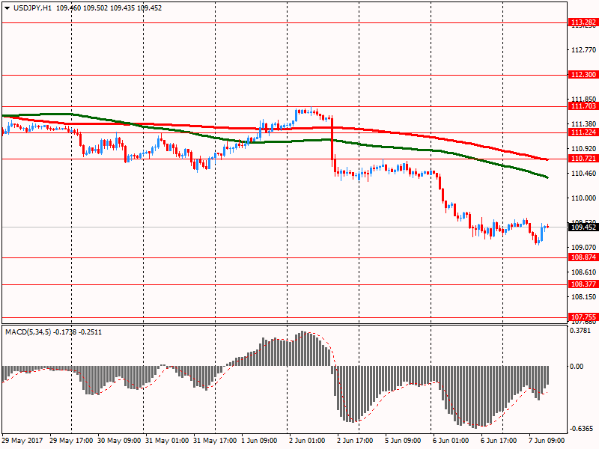Click the MACD(5,34,5) indicator label

[28, 332]
